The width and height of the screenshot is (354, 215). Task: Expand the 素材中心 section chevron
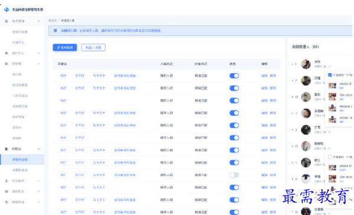click(x=38, y=53)
